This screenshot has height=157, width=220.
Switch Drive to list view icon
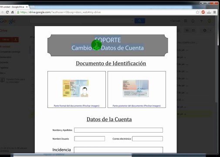coord(187,30)
